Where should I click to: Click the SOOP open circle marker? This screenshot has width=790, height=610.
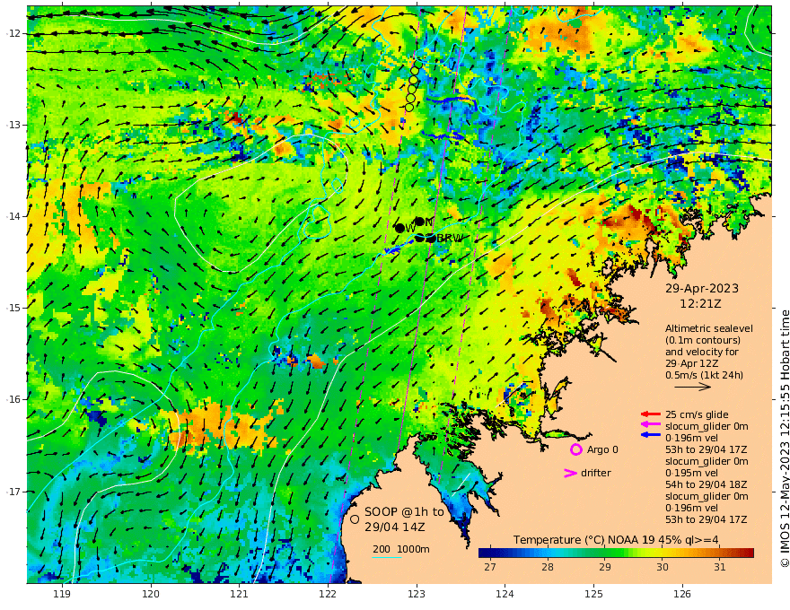pyautogui.click(x=355, y=518)
